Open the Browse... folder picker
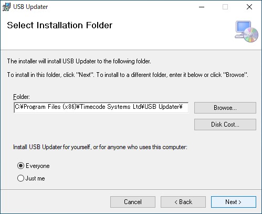262x214 pixels. (x=225, y=108)
